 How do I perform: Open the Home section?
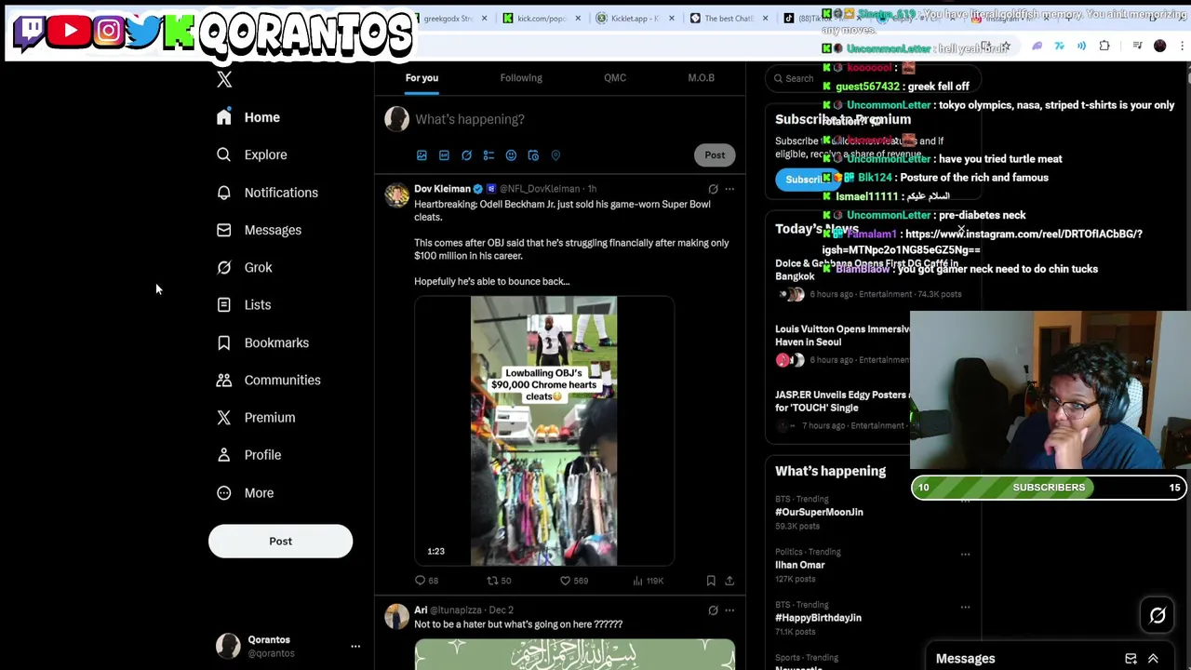pos(248,117)
